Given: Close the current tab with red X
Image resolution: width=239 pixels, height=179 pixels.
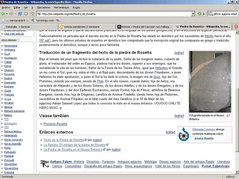Looking at the screenshot, I should (236, 27).
